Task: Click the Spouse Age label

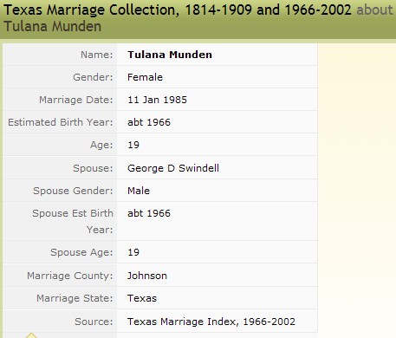Action: [x=81, y=252]
